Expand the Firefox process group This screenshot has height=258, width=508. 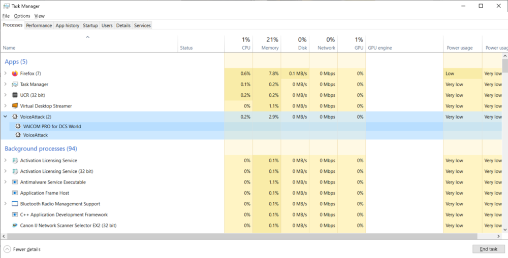[x=6, y=73]
